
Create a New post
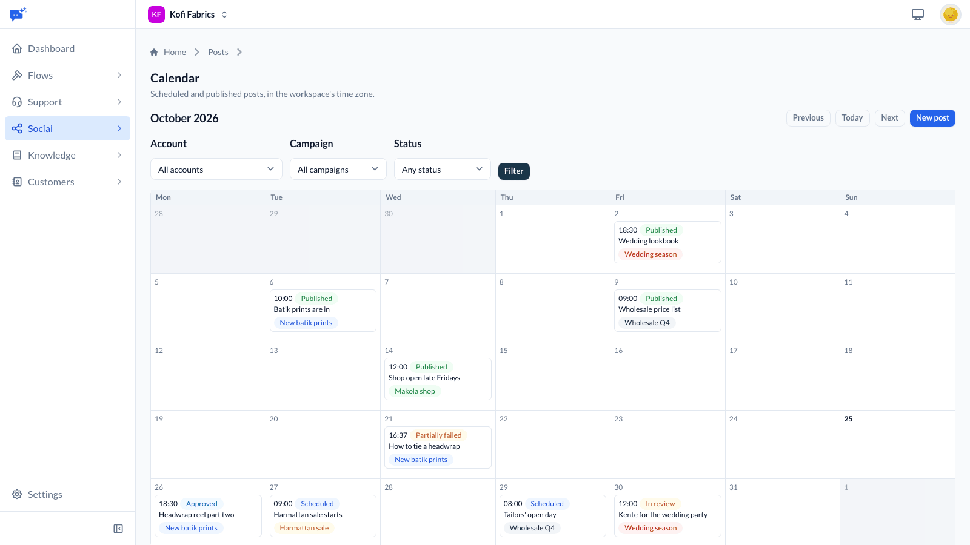tap(932, 118)
